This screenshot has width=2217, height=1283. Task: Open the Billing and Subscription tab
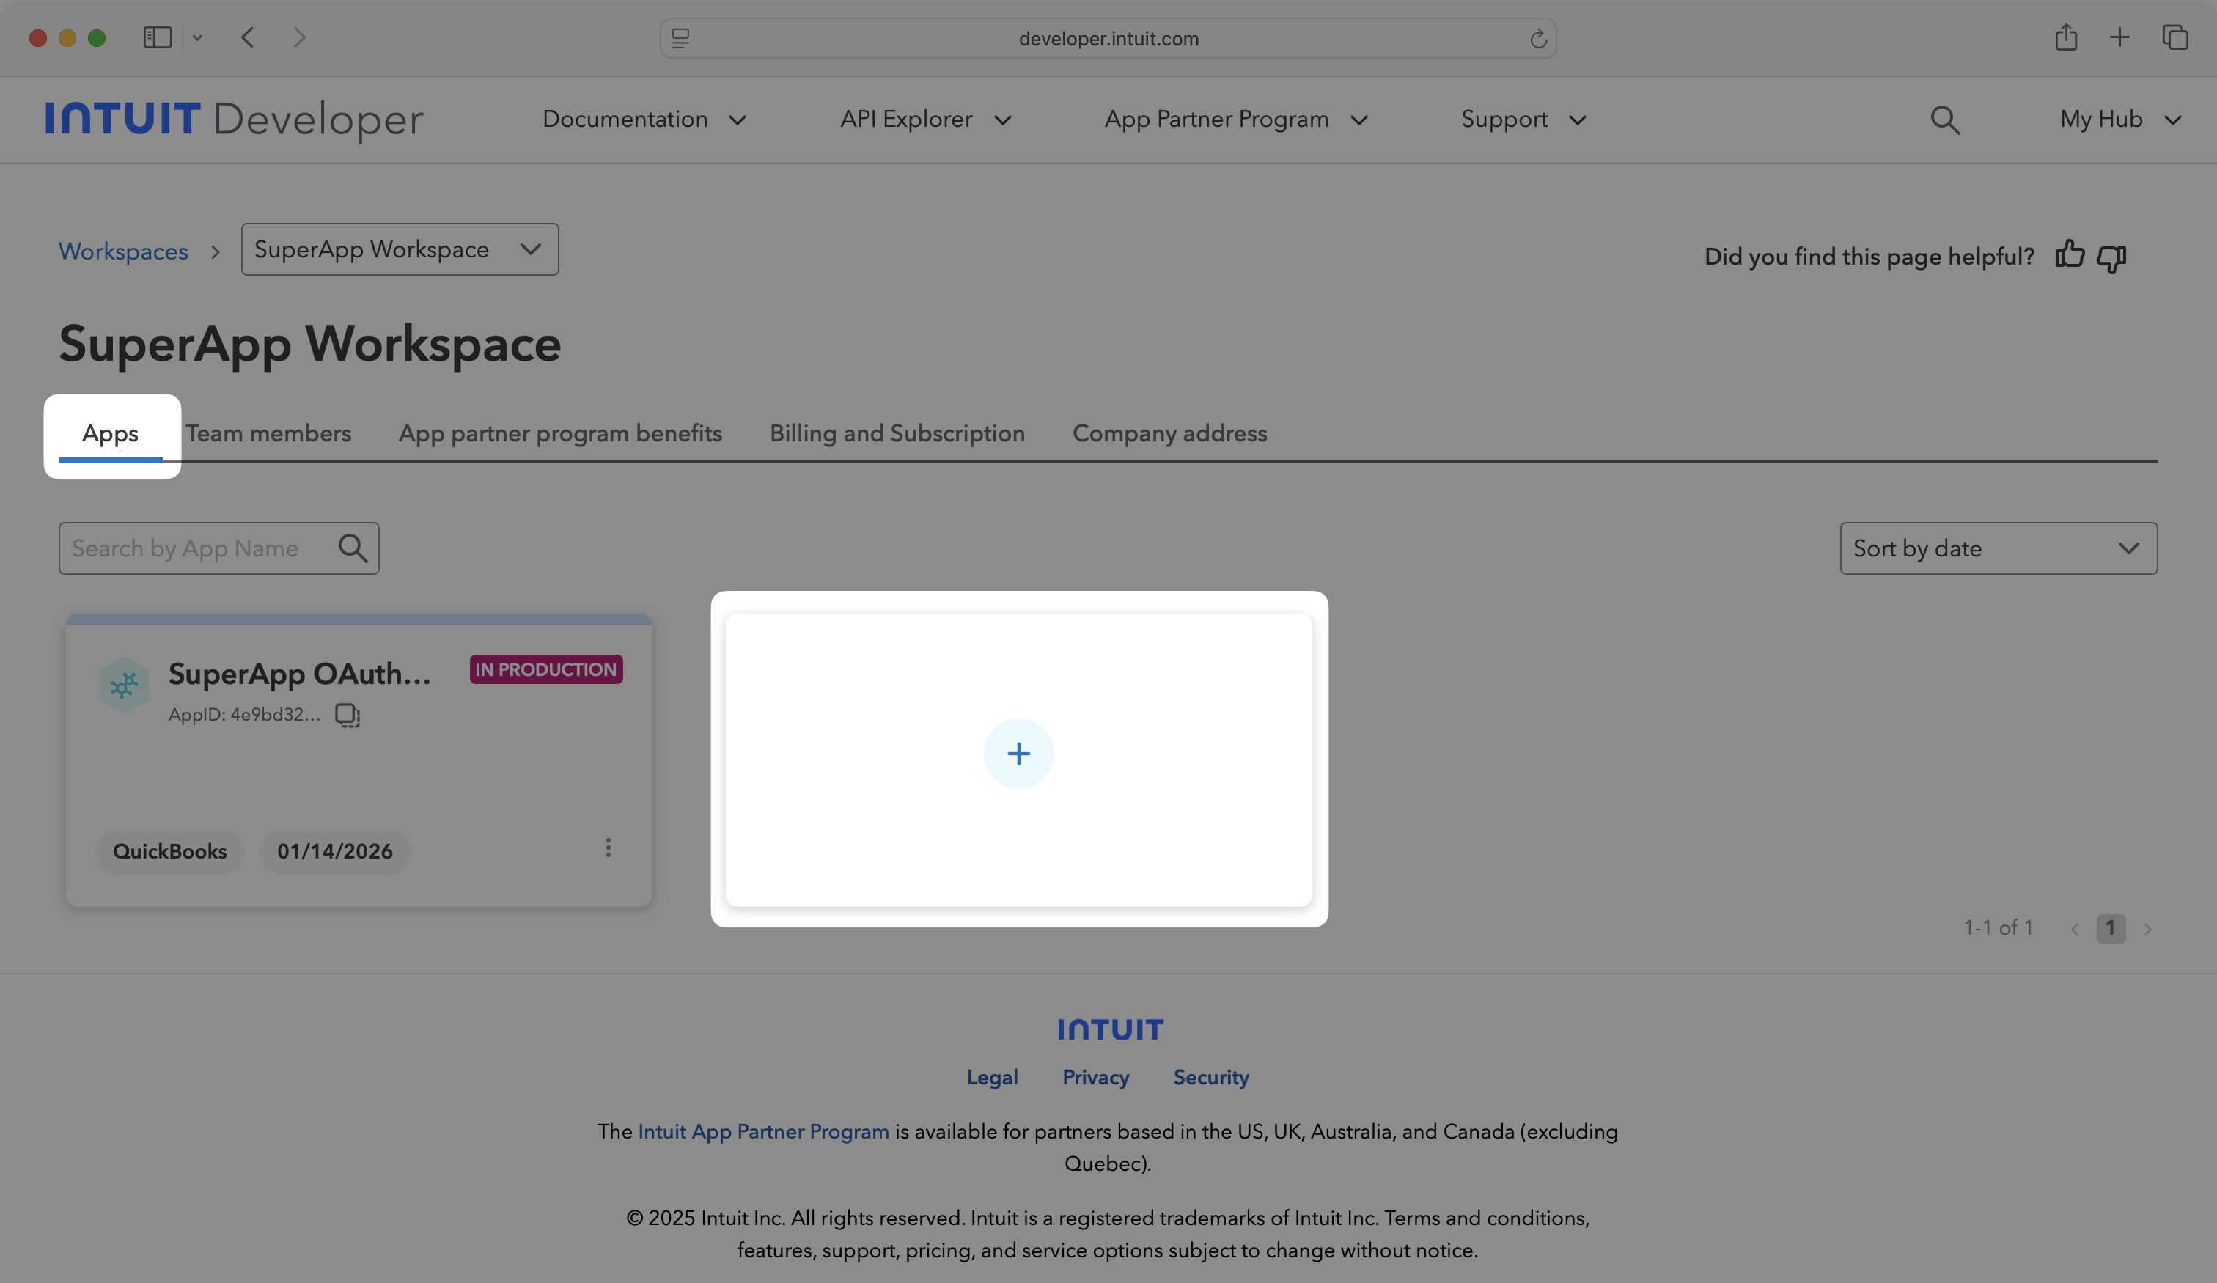click(x=897, y=433)
